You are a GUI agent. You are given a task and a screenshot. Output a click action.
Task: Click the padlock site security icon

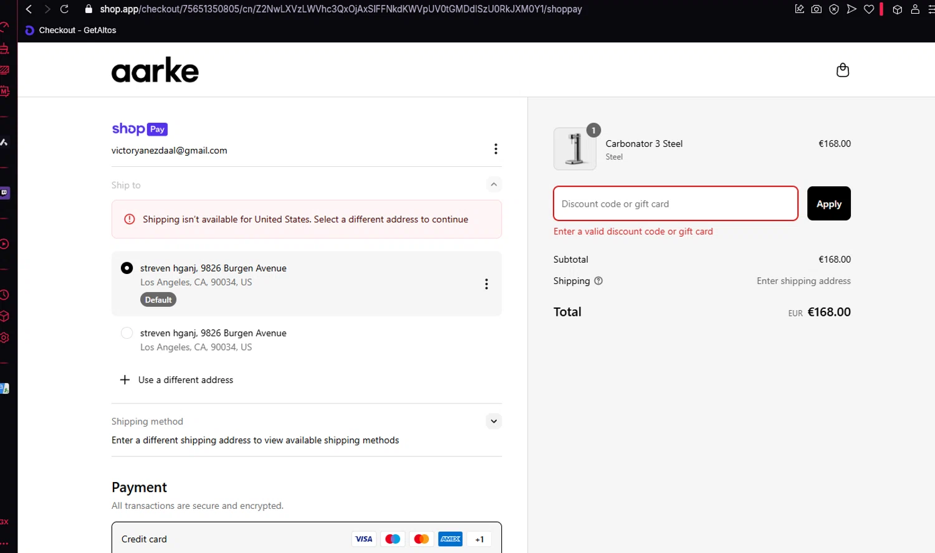point(89,9)
